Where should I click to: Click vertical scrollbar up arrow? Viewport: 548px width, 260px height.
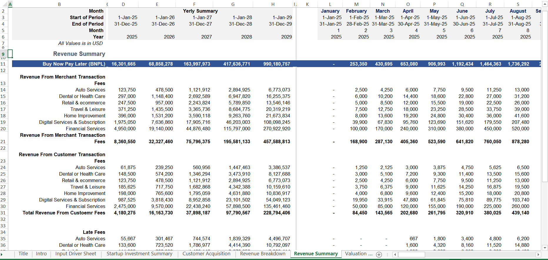[544, 4]
